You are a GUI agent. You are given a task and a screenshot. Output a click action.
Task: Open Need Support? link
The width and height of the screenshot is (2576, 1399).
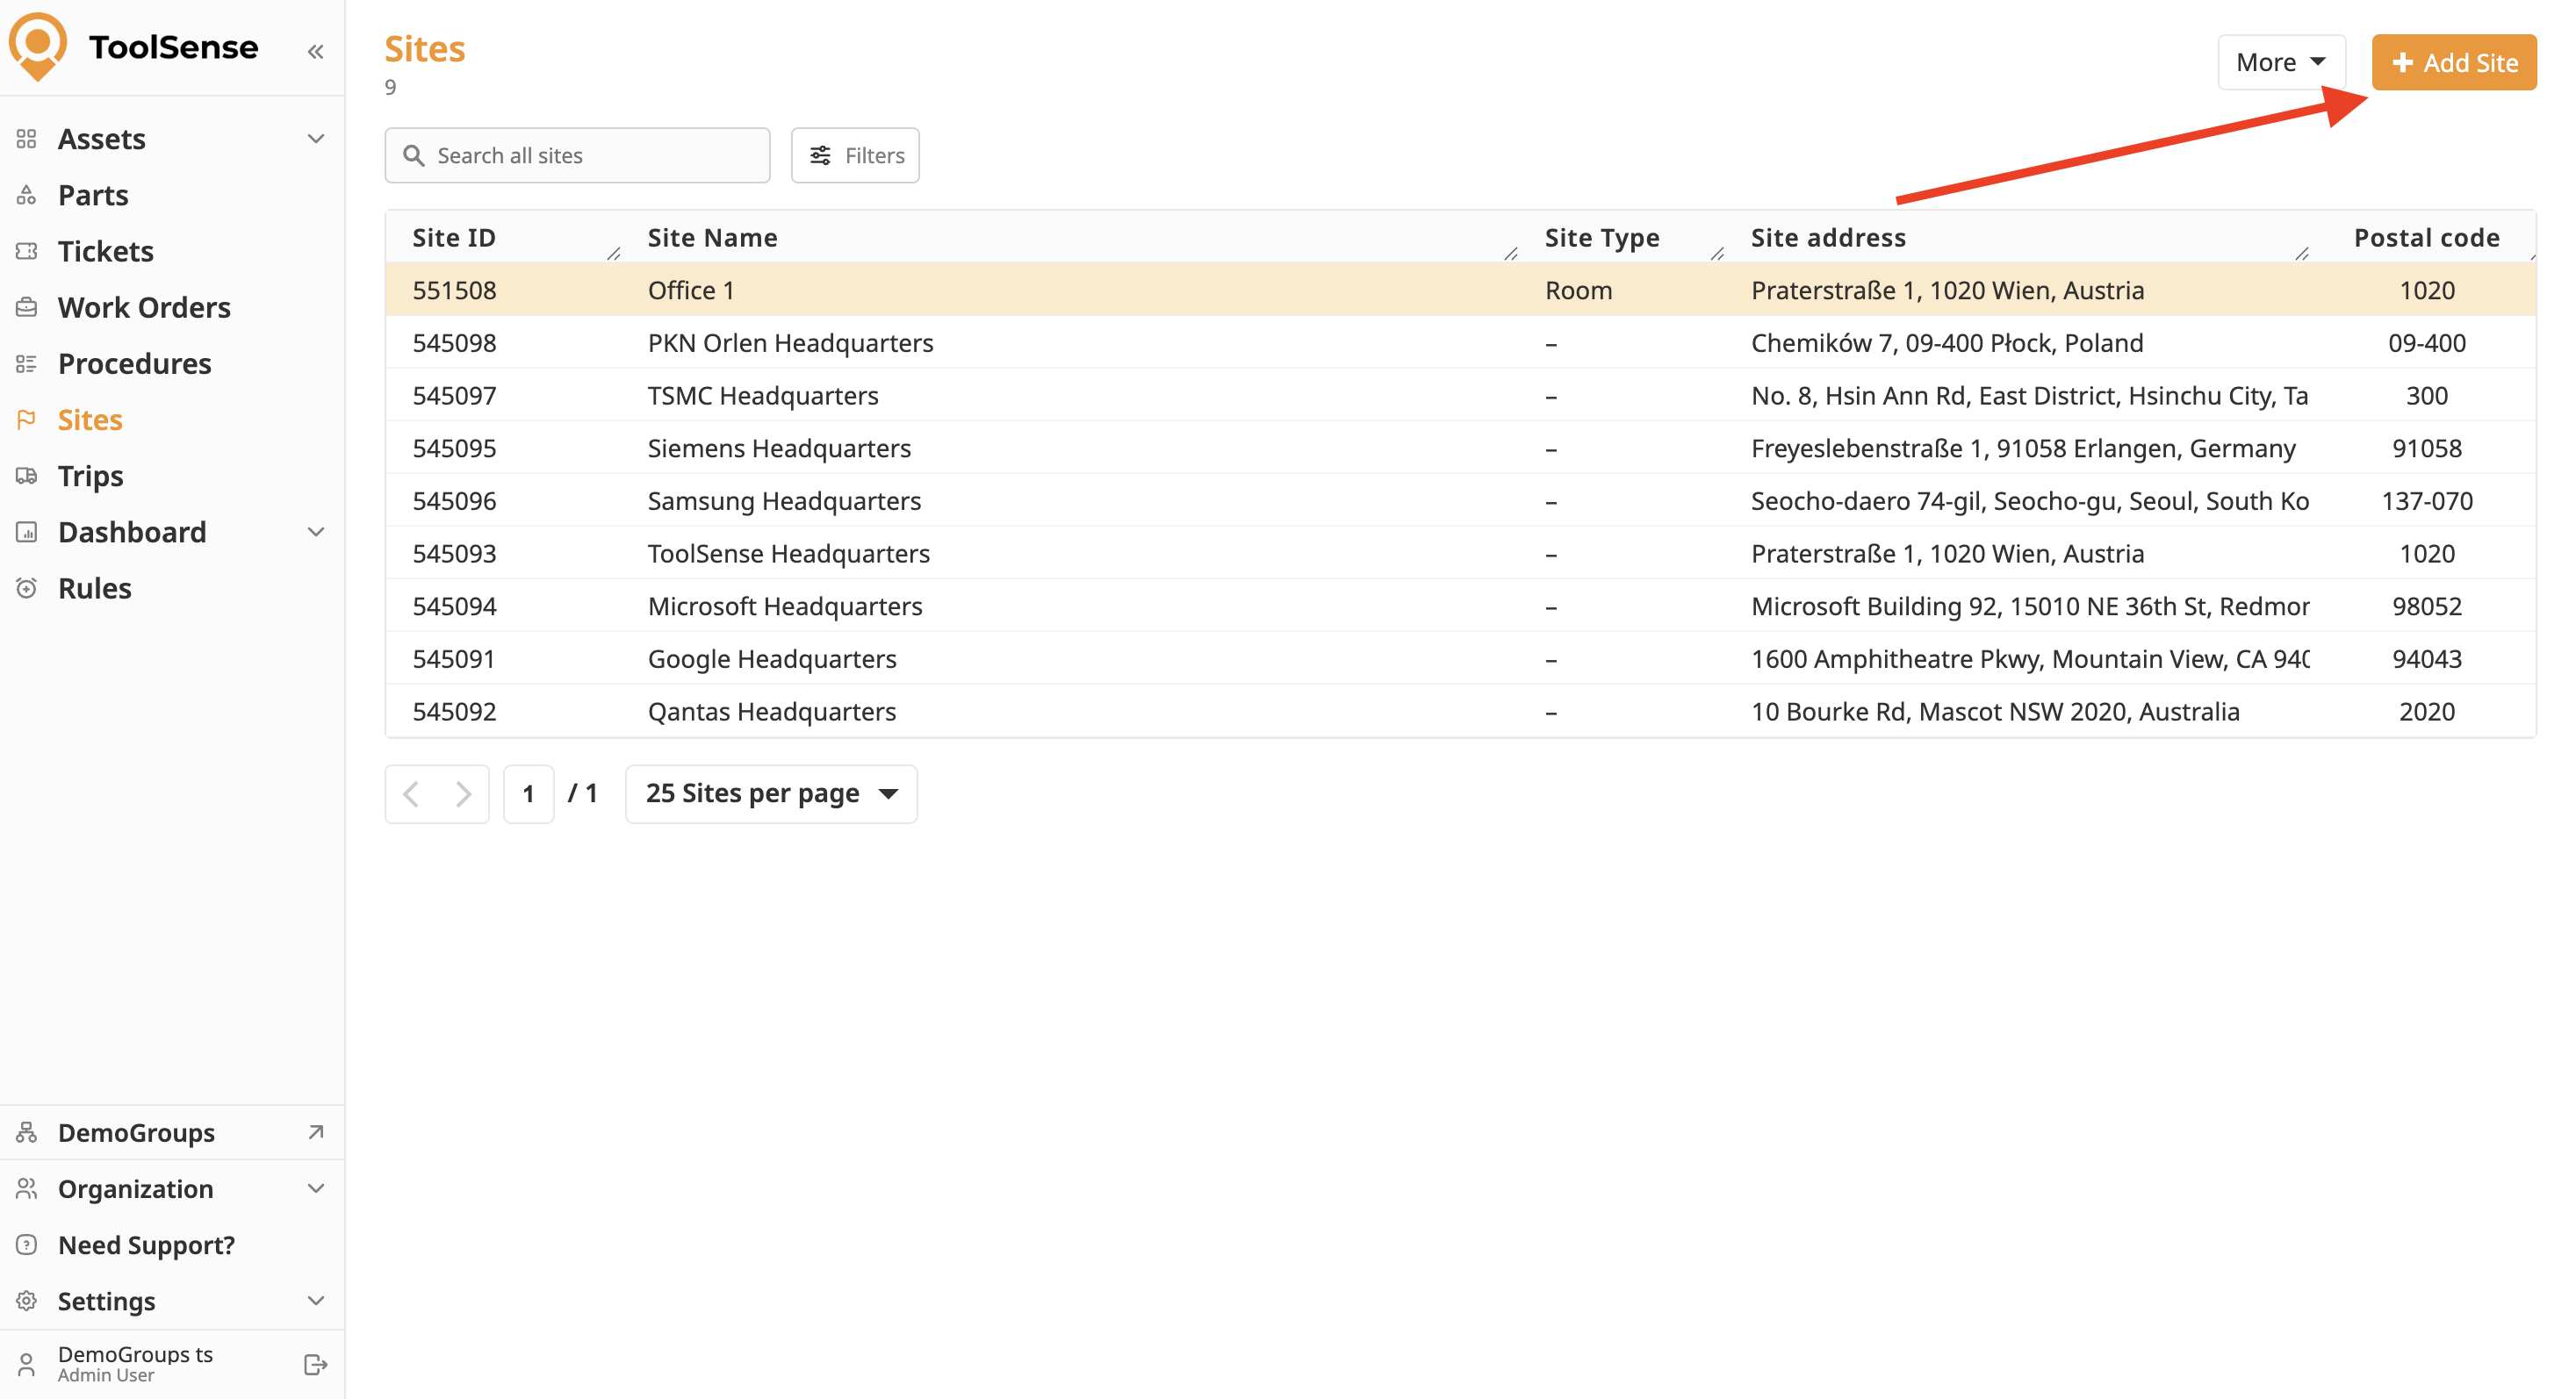(146, 1245)
